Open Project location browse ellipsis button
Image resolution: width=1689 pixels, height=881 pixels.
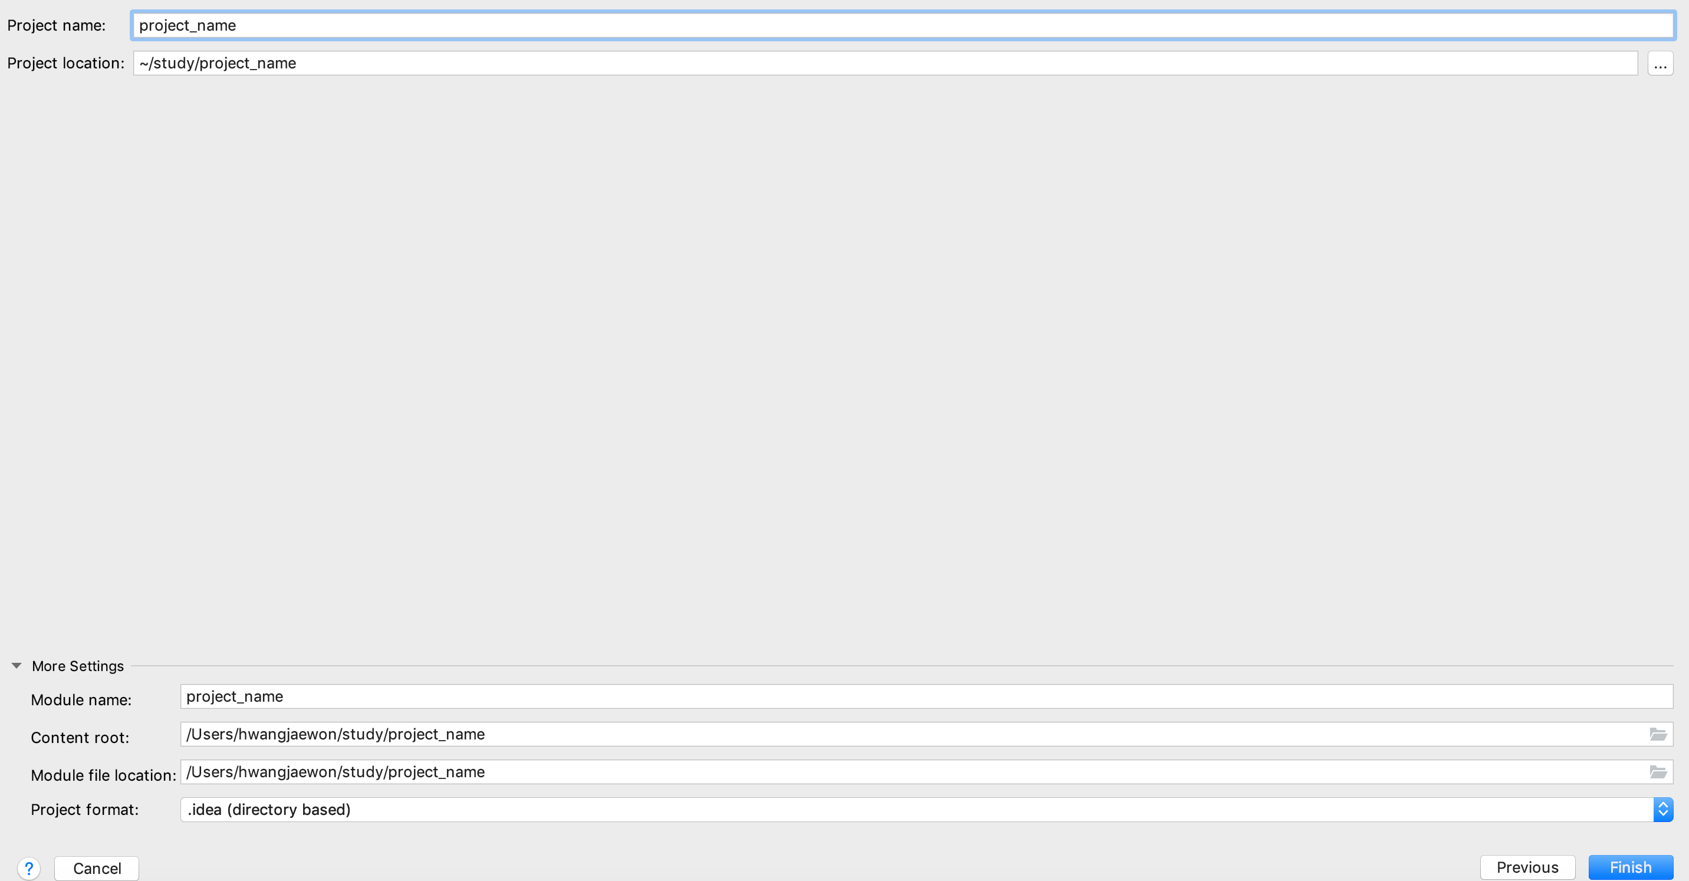click(1660, 64)
